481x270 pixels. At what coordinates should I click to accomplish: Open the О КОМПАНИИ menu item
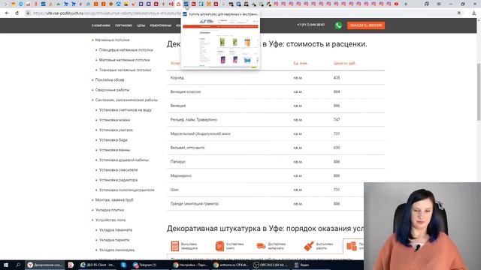tap(101, 25)
